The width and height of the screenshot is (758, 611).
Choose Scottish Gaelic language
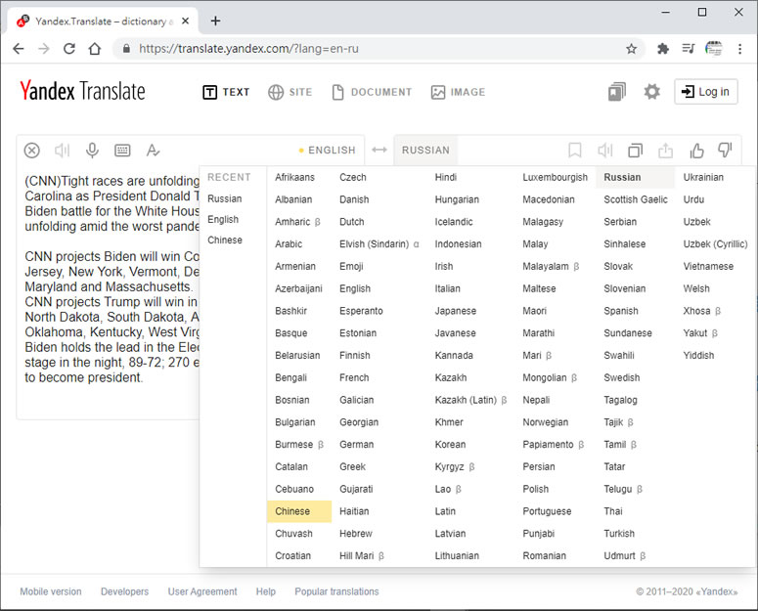[x=636, y=199]
